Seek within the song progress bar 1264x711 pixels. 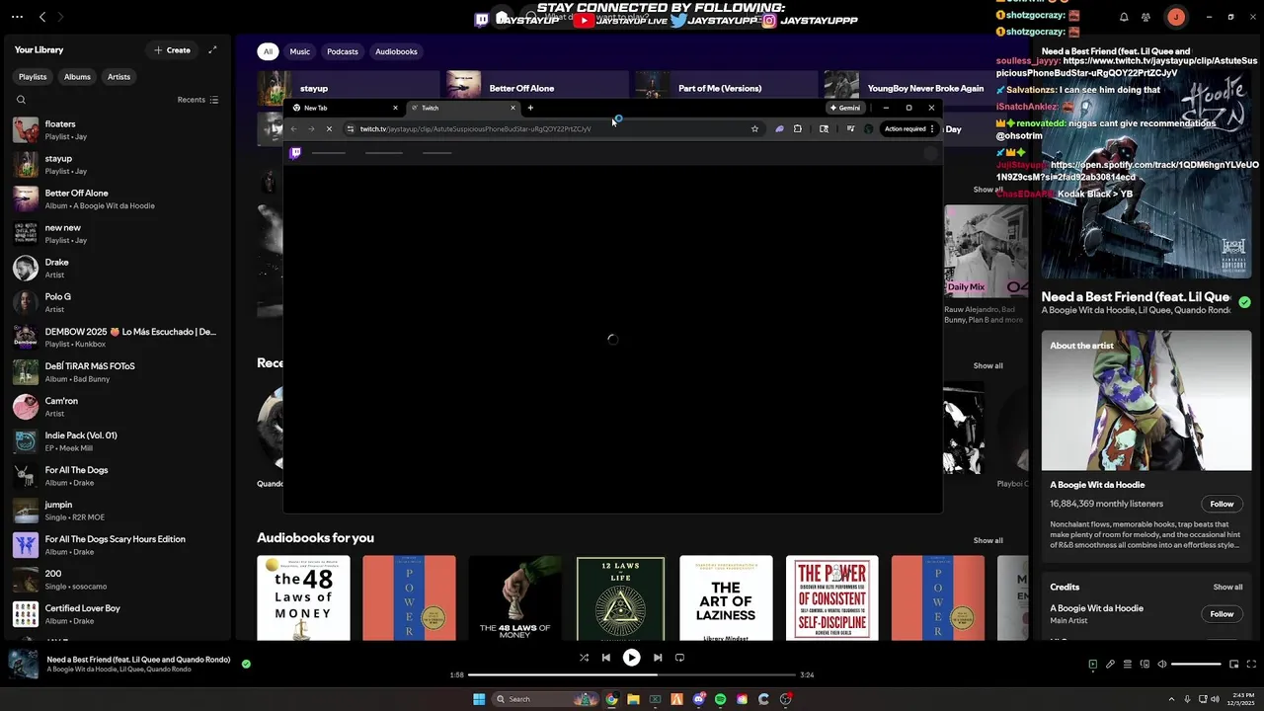coord(632,674)
